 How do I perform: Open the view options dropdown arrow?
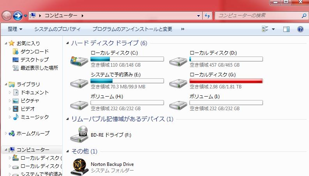[273, 29]
